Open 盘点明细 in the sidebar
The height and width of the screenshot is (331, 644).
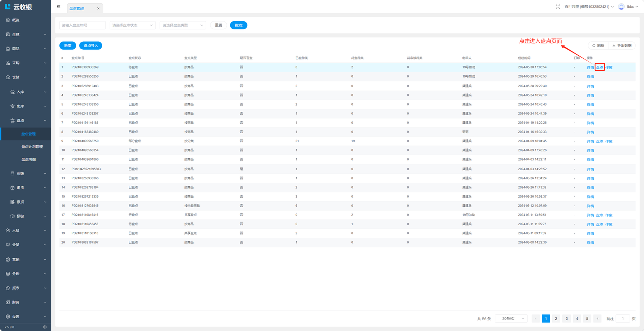[x=28, y=159]
